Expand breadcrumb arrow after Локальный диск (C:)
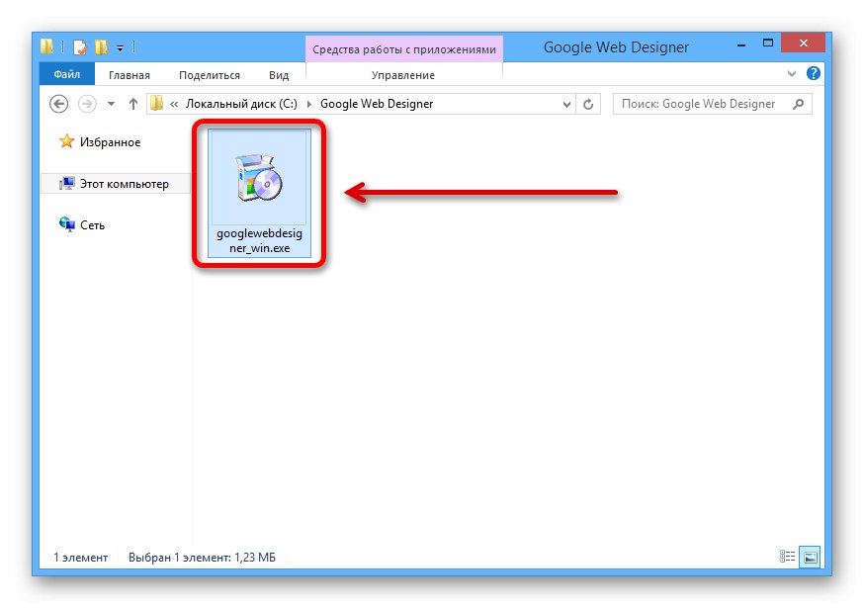Image resolution: width=864 pixels, height=608 pixels. pos(308,104)
